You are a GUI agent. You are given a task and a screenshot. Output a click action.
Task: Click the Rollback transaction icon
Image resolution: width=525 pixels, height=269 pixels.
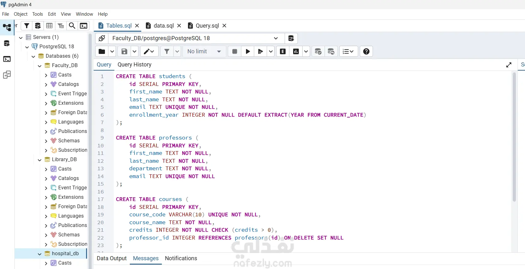click(331, 51)
